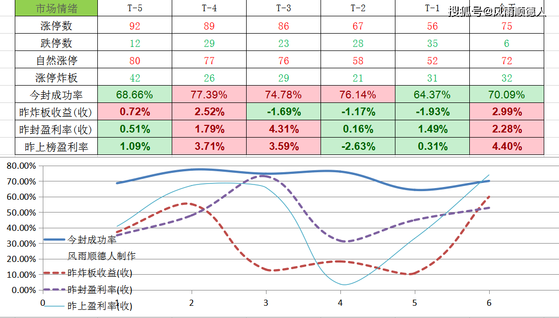Select the red 92 value cell
Viewport: 559px width, 318px height.
click(x=135, y=26)
